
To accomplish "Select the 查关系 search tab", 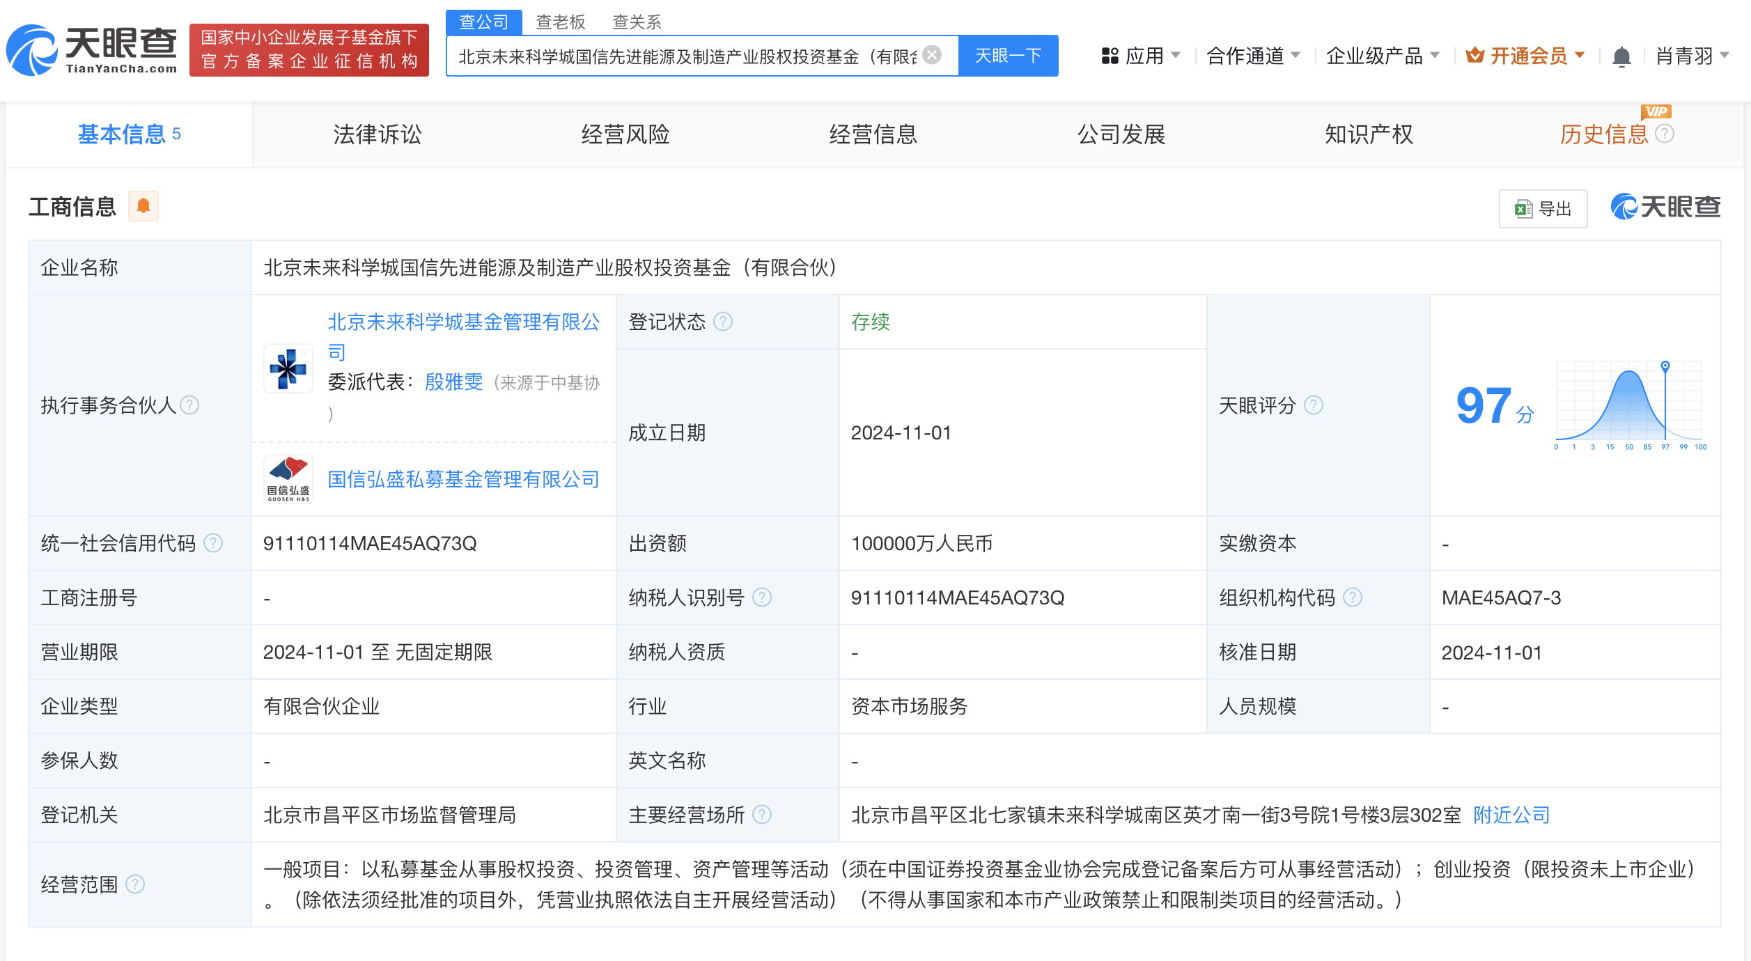I will 637,22.
